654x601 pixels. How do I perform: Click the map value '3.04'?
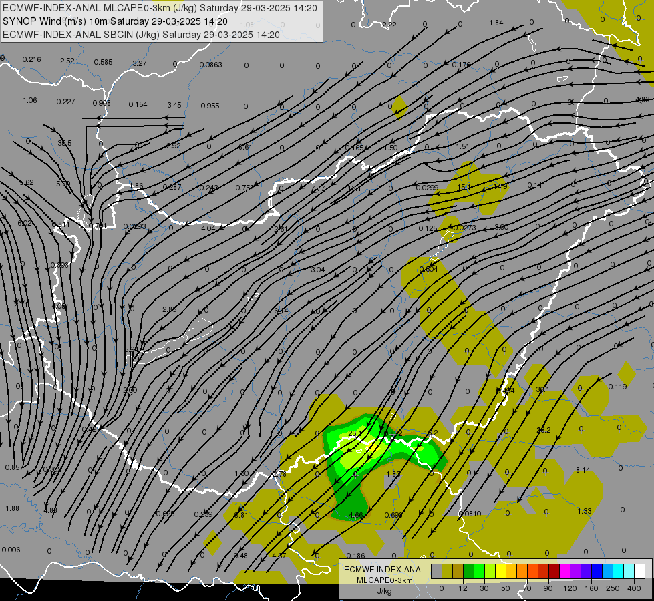coord(318,270)
